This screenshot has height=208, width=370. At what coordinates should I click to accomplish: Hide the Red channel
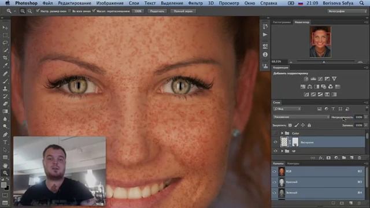pyautogui.click(x=275, y=183)
